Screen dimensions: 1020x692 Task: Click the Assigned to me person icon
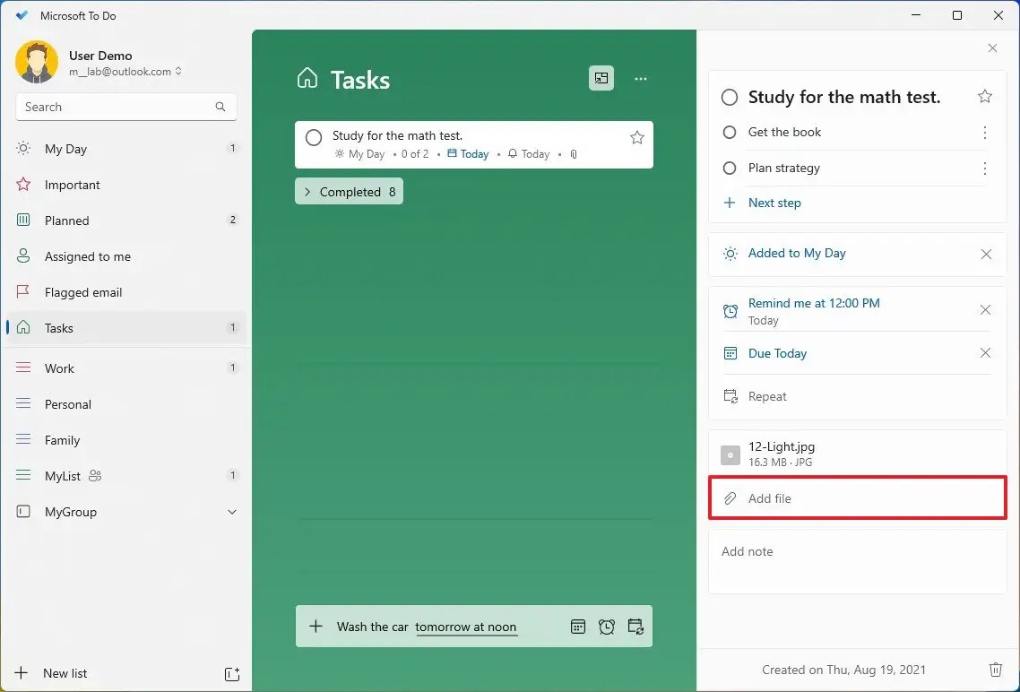(x=22, y=256)
